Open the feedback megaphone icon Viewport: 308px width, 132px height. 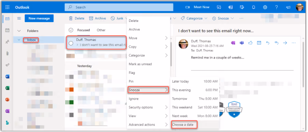point(288,7)
